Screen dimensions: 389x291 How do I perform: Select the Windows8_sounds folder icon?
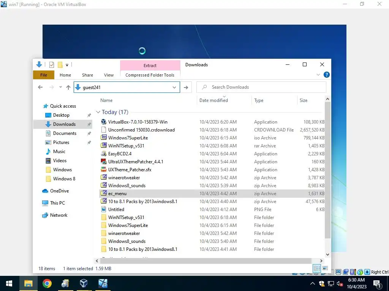point(104,241)
